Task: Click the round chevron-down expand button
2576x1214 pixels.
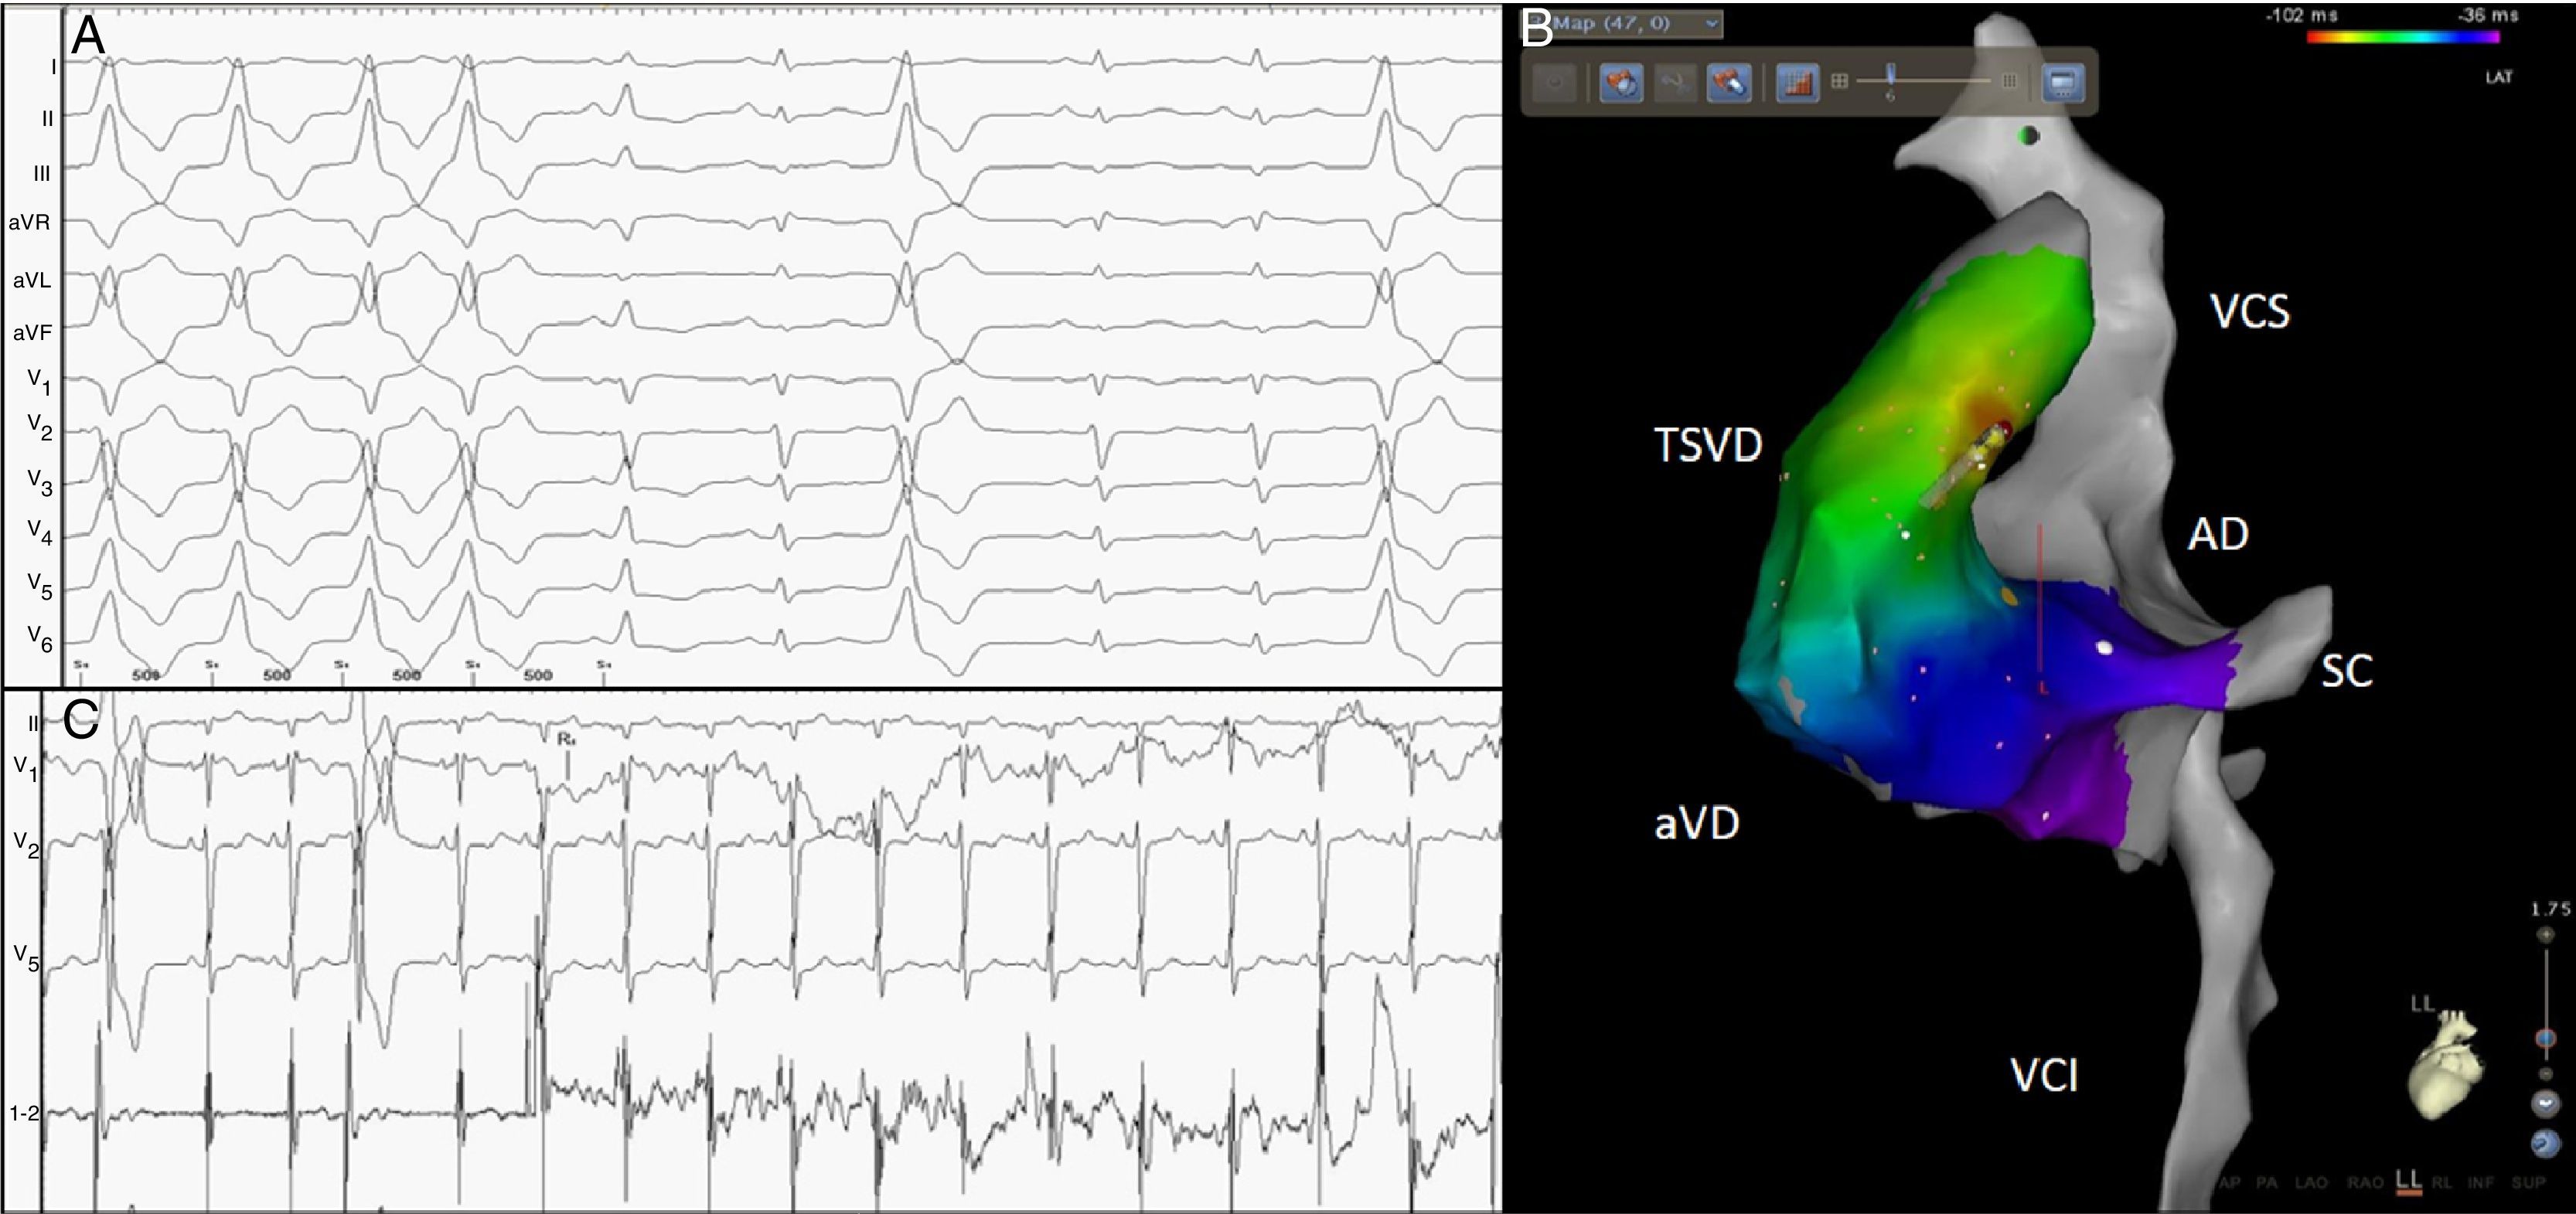Action: [2546, 1104]
